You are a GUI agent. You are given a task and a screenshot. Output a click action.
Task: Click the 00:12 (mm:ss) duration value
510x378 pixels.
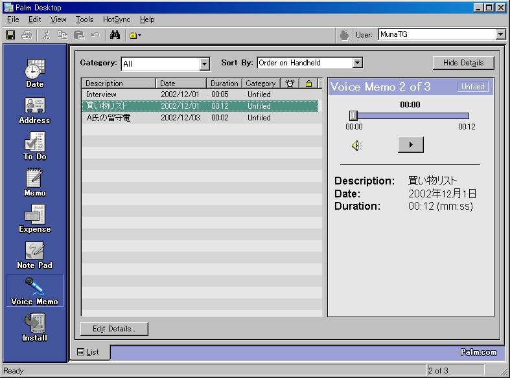tap(441, 206)
